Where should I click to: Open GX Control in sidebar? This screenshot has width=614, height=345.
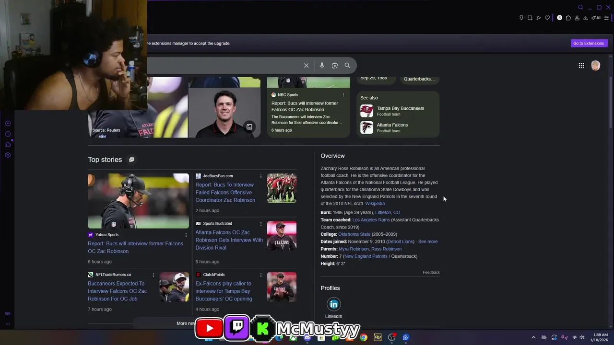(x=8, y=314)
